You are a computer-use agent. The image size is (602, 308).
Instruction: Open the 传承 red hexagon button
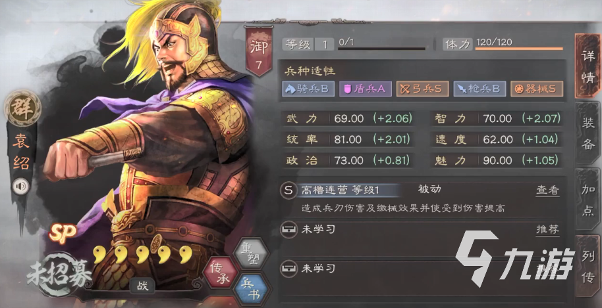click(x=220, y=272)
